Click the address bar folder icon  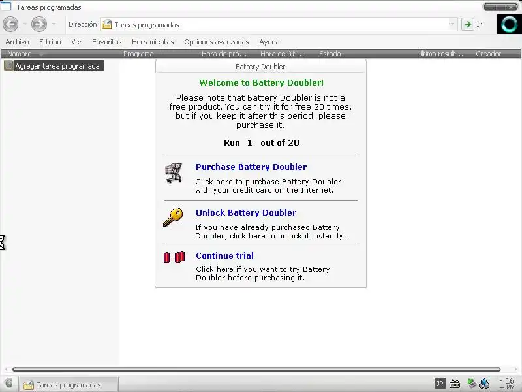[x=107, y=24]
